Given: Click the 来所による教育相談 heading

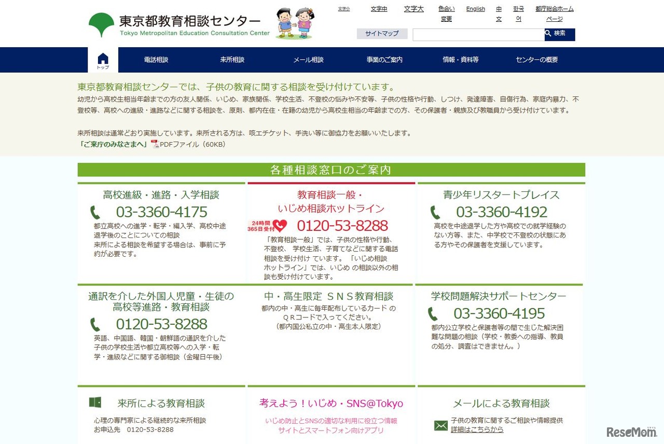Looking at the screenshot, I should click(x=161, y=403).
